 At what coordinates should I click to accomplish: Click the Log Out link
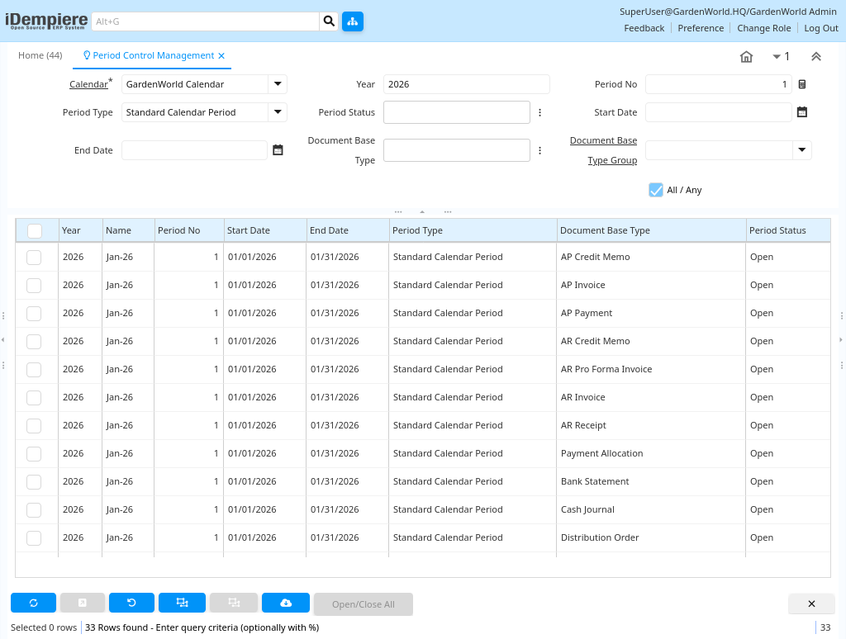(820, 28)
